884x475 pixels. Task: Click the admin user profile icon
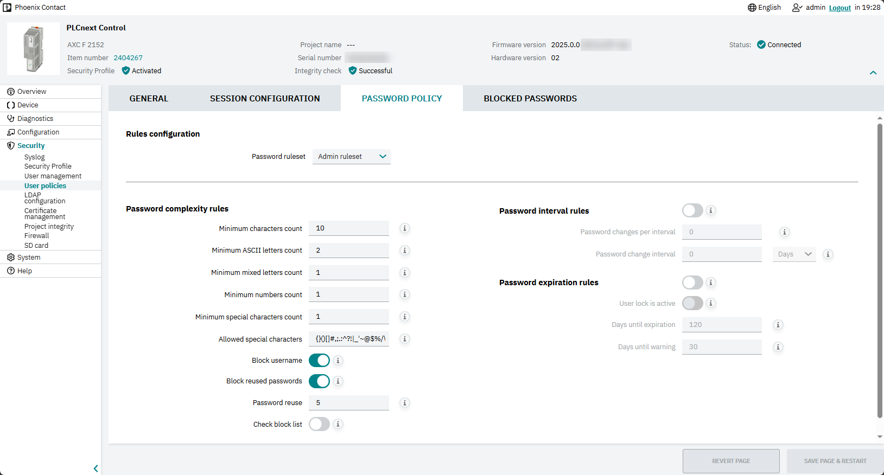pyautogui.click(x=797, y=8)
